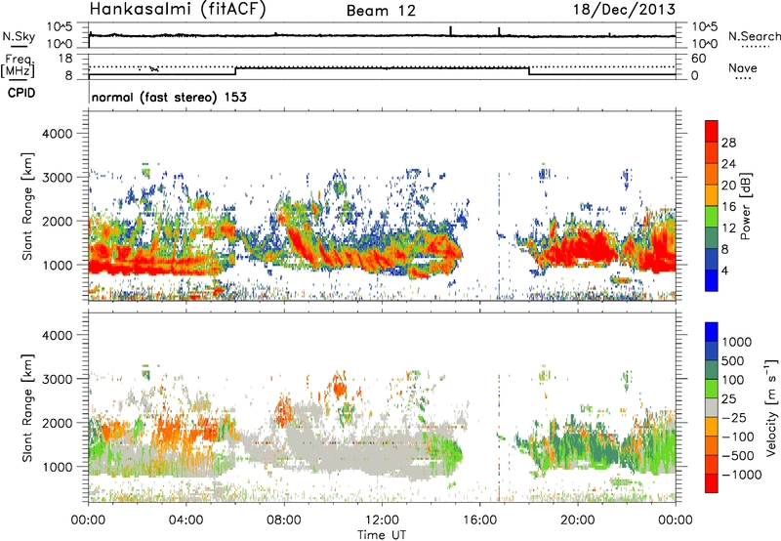Viewport: 781px width, 541px height.
Task: Click the 4000 tick in the velocity panel
Action: click(x=58, y=335)
